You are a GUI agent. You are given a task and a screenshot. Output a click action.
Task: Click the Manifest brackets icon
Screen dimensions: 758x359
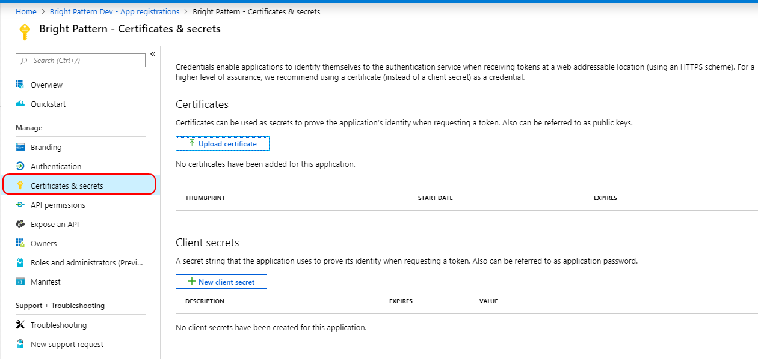point(20,282)
